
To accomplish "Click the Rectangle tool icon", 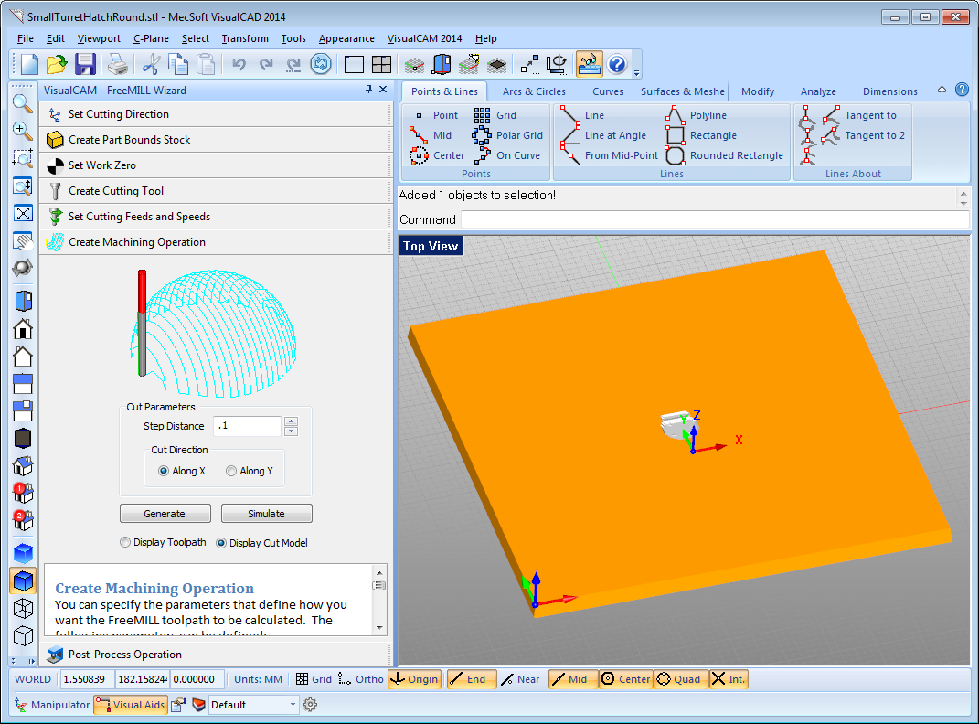I will [675, 134].
